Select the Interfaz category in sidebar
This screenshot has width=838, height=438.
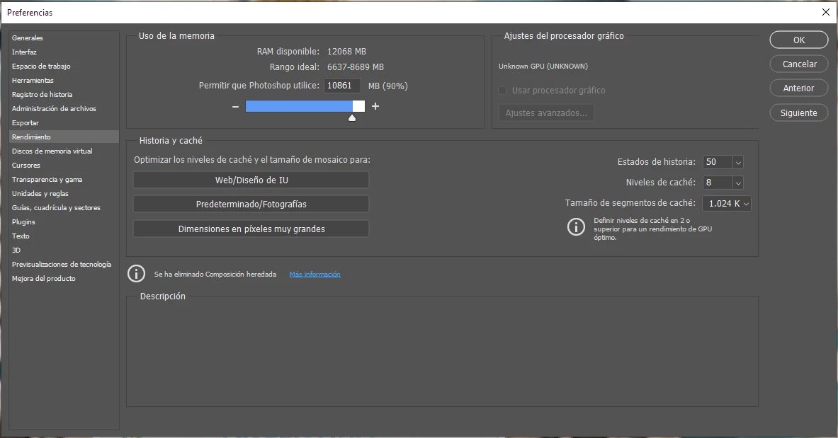point(24,52)
